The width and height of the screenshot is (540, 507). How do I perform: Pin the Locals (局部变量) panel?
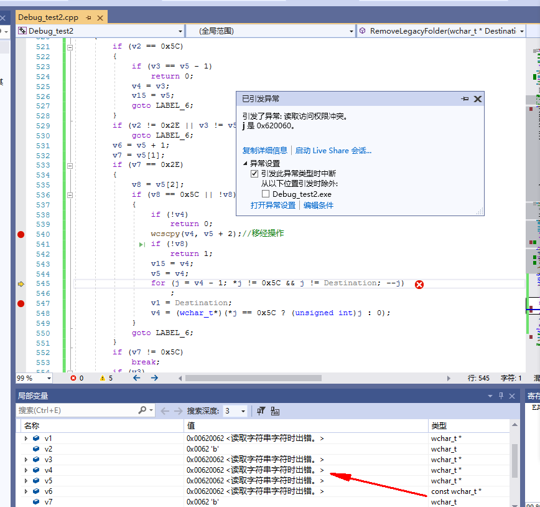pos(501,396)
